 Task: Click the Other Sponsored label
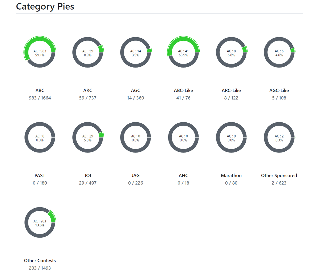click(279, 176)
